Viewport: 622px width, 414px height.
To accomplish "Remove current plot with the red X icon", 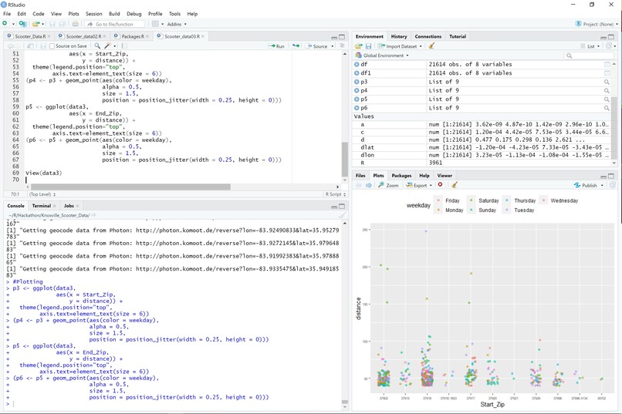I will 440,184.
